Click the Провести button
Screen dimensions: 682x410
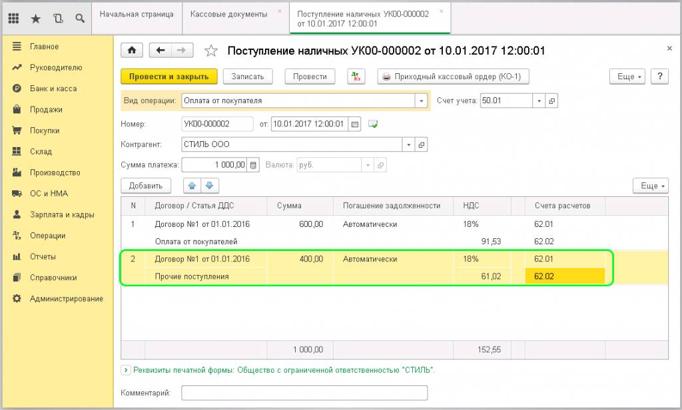click(310, 77)
